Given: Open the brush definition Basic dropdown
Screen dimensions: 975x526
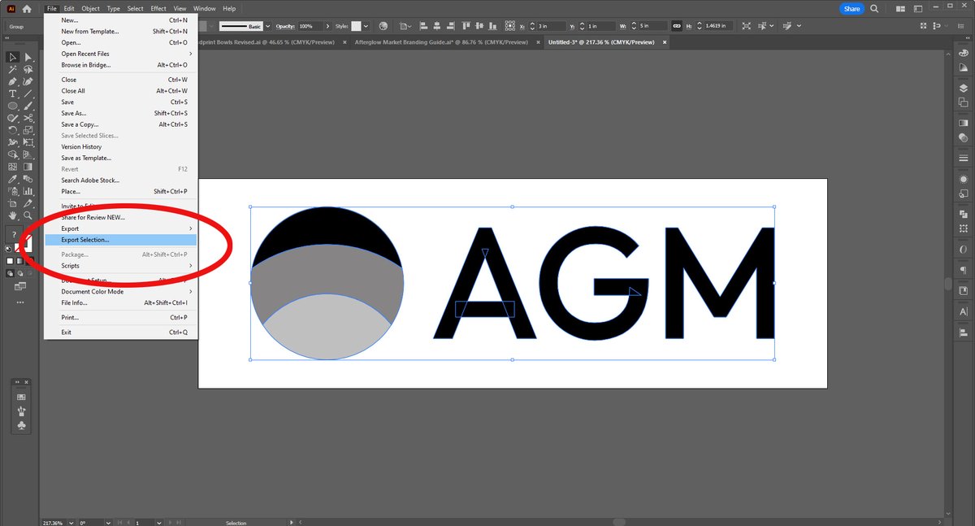Looking at the screenshot, I should click(267, 26).
